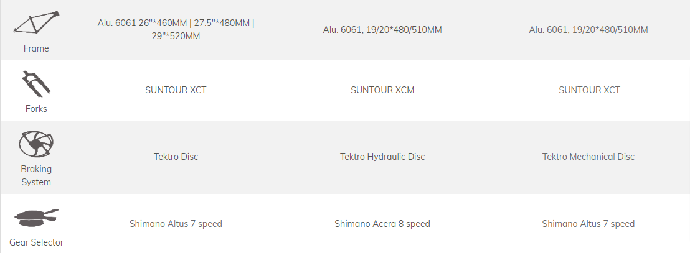
Task: Click the SUNTOUR XCM fork value
Action: click(x=382, y=90)
